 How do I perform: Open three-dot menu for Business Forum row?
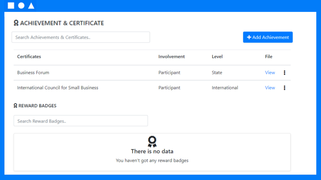284,72
